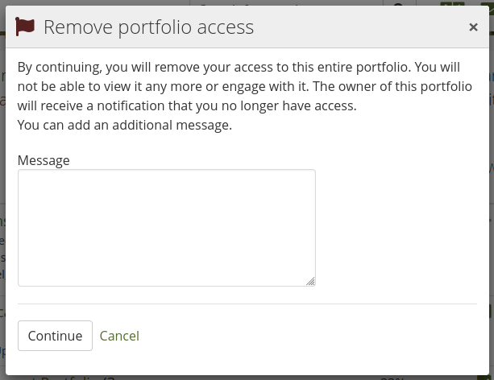Image resolution: width=494 pixels, height=380 pixels.
Task: Click the notification sentence about portfolio owner
Action: pyautogui.click(x=187, y=105)
